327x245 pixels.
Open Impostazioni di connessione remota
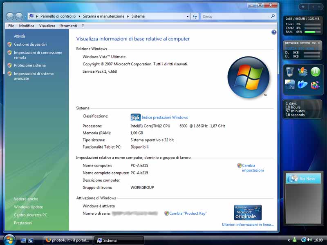38,55
